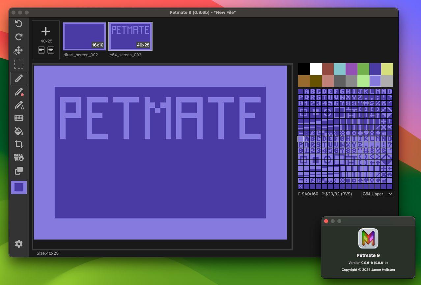
Task: Open the border color square swatch
Action: tap(19, 187)
